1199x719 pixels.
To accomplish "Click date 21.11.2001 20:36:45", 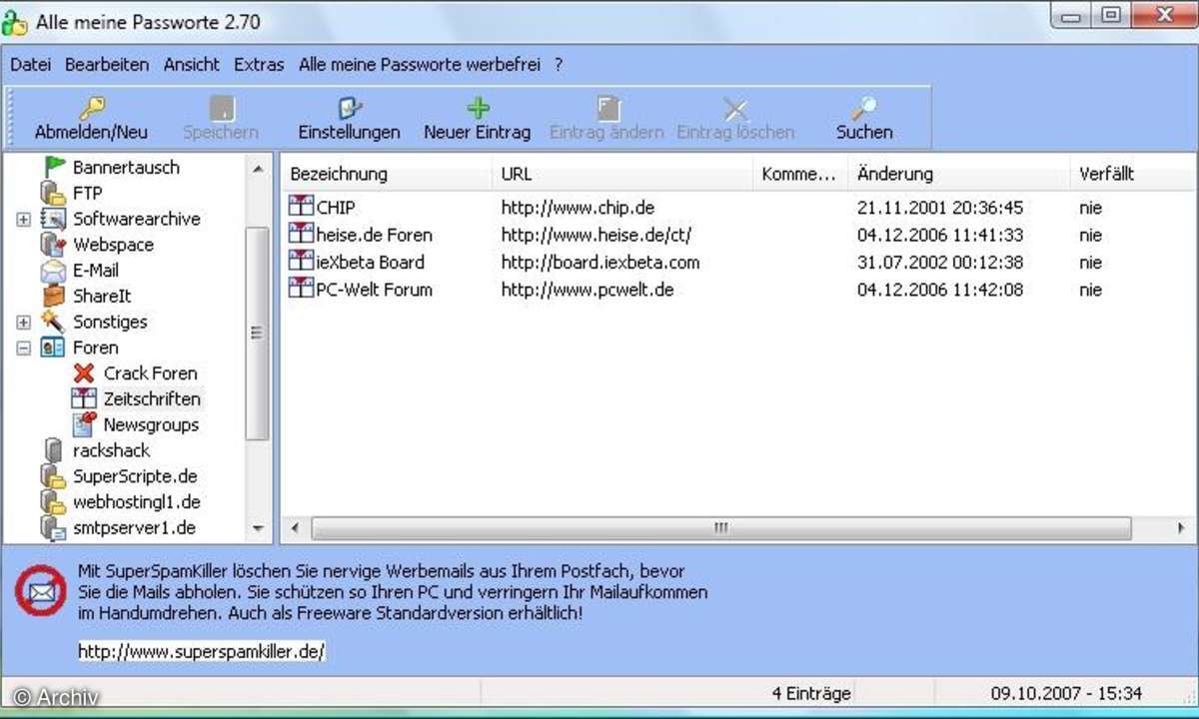I will (x=940, y=208).
